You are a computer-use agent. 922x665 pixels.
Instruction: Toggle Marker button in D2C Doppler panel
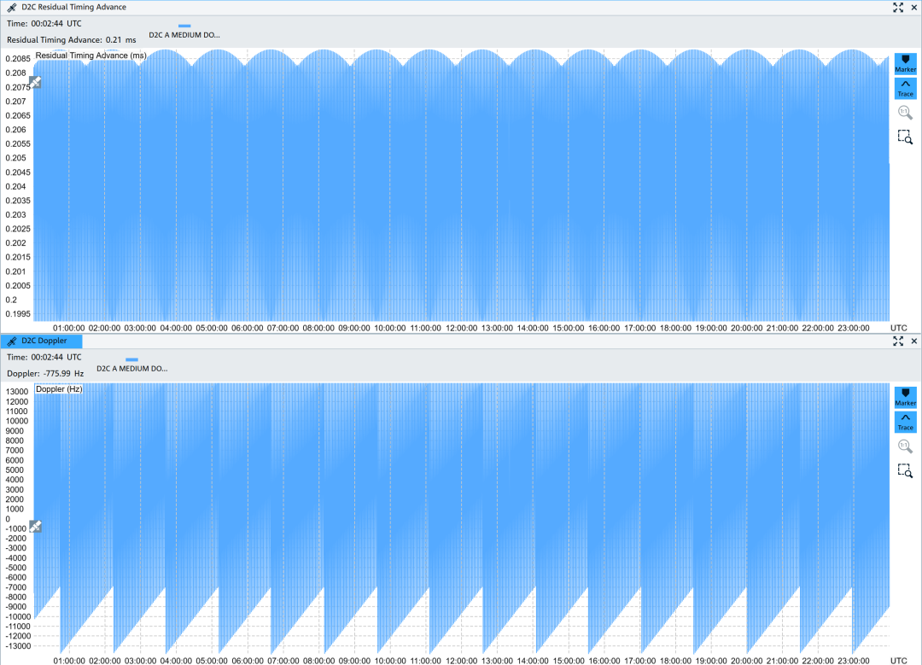point(905,397)
